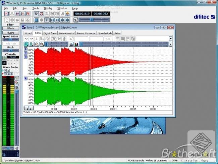Click the vertical volume fader beside meters
Viewport: 218px width, 164px height.
[x=17, y=118]
